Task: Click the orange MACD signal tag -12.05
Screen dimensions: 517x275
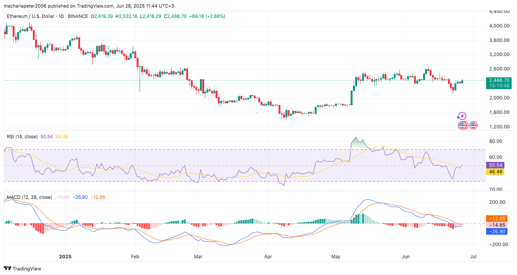Action: pos(496,219)
